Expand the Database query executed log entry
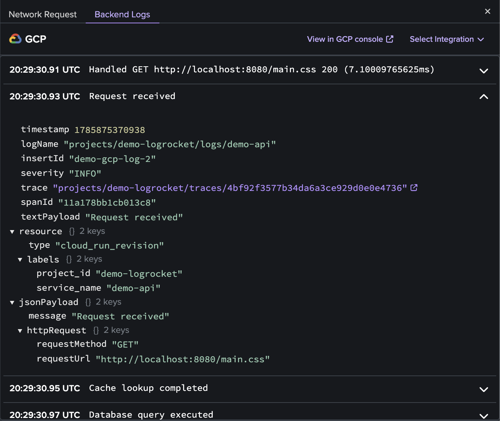The image size is (500, 421). pos(484,416)
